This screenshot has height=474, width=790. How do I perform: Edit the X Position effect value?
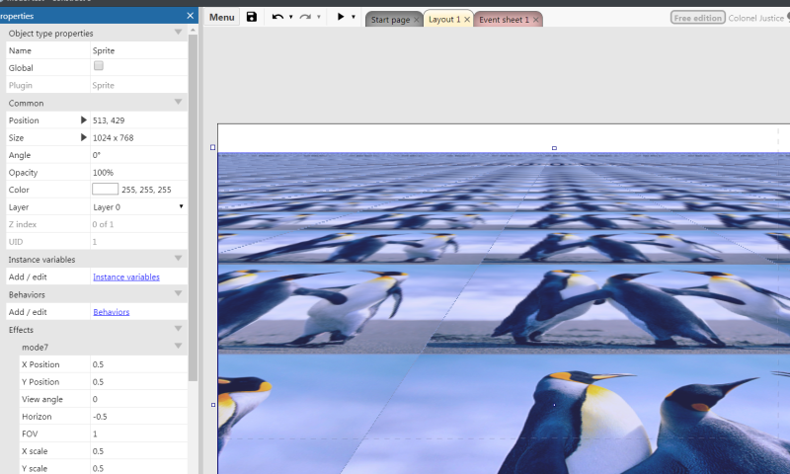click(138, 364)
